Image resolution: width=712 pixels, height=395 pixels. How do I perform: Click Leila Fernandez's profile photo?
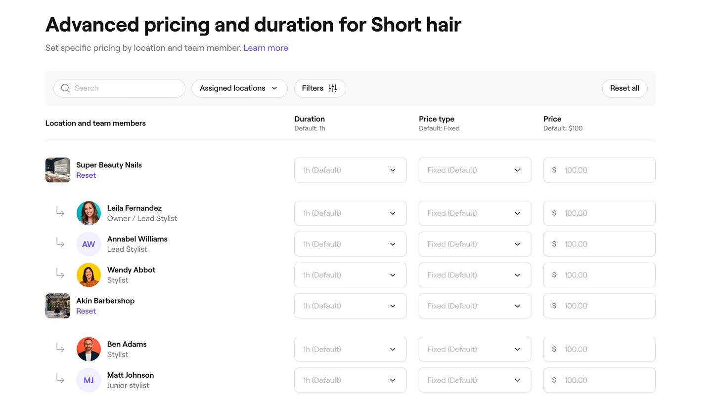pyautogui.click(x=89, y=213)
